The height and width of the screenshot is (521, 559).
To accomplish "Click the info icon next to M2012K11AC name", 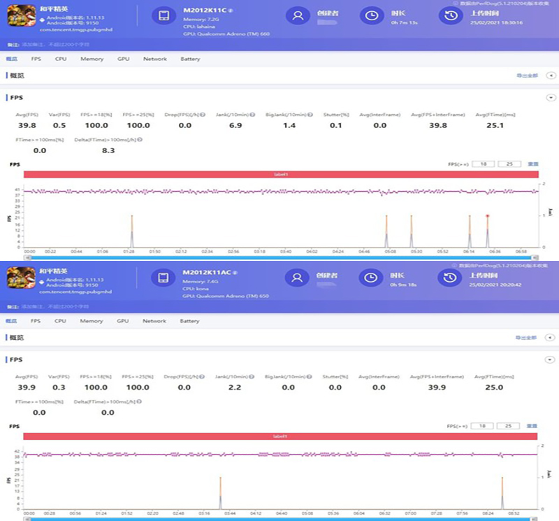I will (235, 273).
